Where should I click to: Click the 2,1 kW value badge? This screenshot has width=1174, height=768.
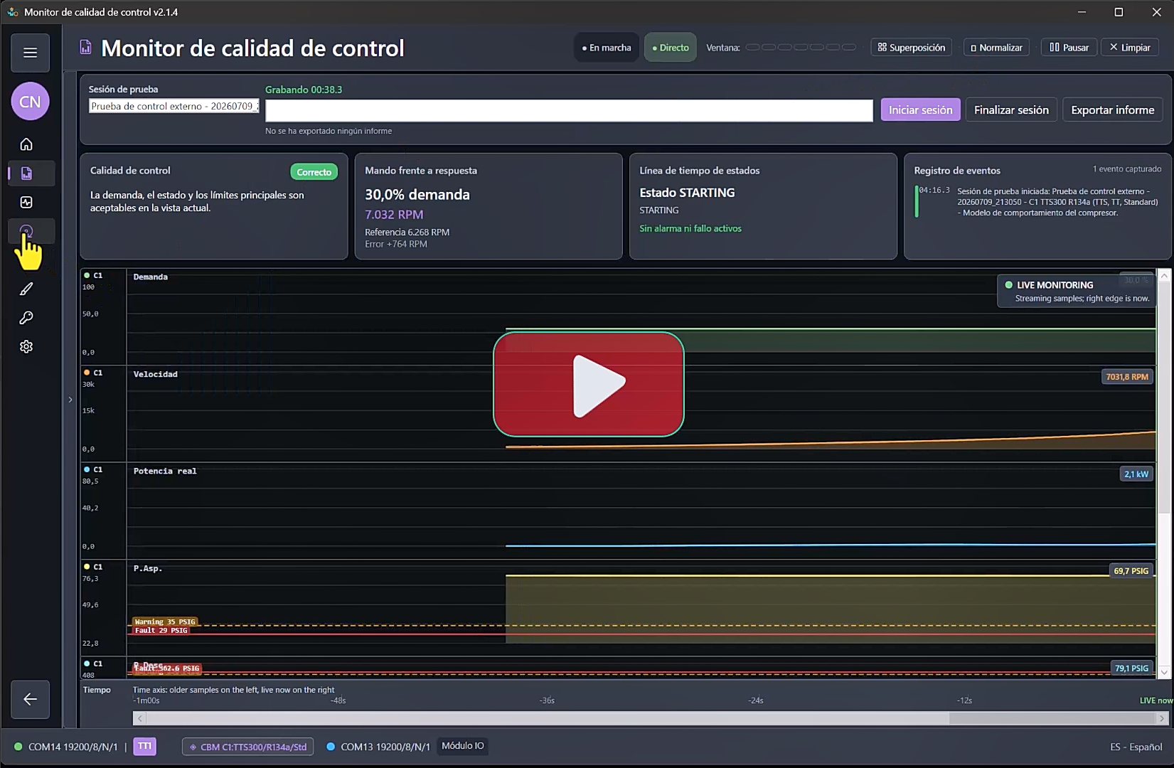coord(1136,474)
